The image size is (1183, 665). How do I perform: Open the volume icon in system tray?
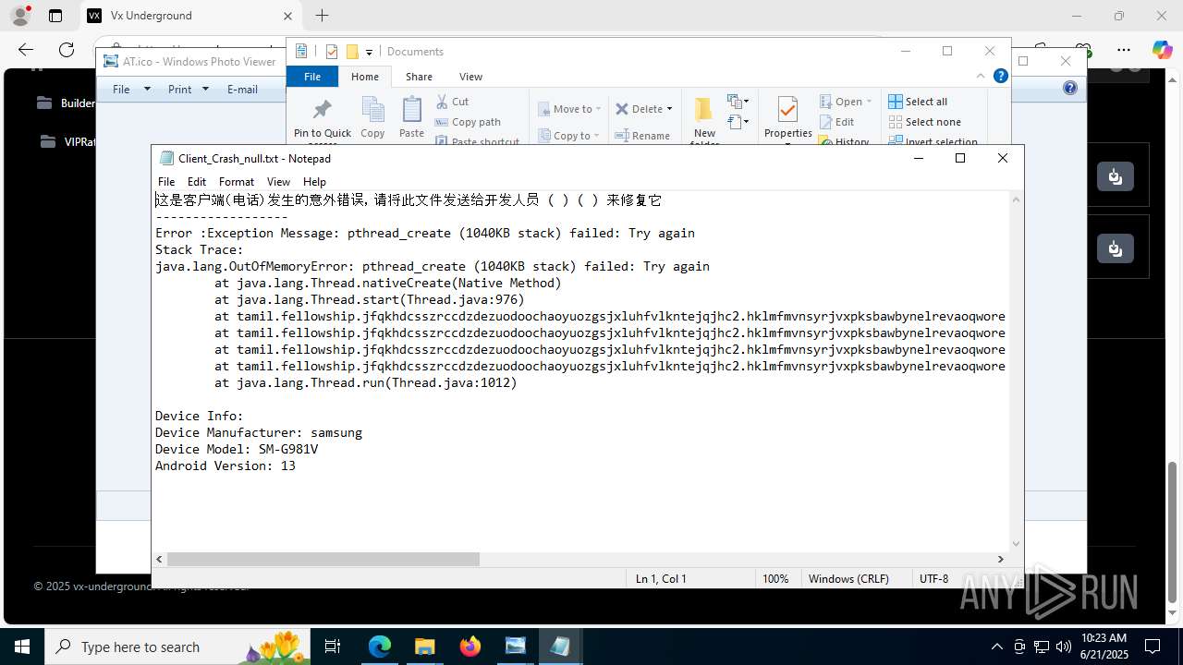[x=1064, y=647]
